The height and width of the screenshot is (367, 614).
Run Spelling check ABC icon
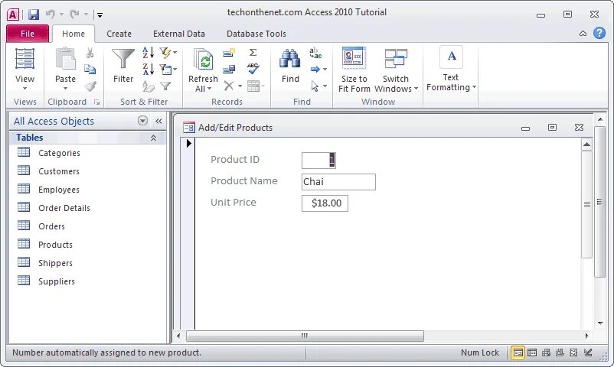[253, 69]
